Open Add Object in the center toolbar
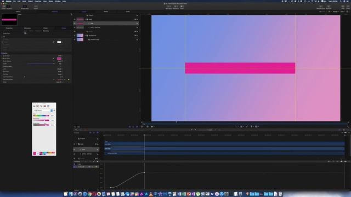Image resolution: width=351 pixels, height=197 pixels. 168,7
